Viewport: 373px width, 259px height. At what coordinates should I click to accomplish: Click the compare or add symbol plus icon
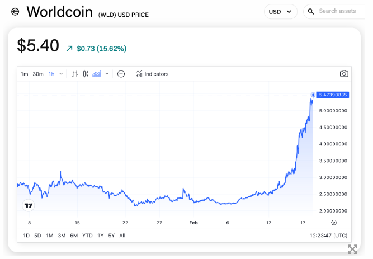pos(121,74)
